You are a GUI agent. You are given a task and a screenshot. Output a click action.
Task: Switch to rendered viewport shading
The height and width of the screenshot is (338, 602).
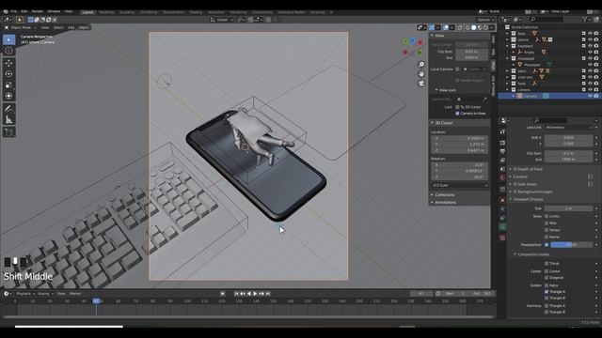(485, 27)
